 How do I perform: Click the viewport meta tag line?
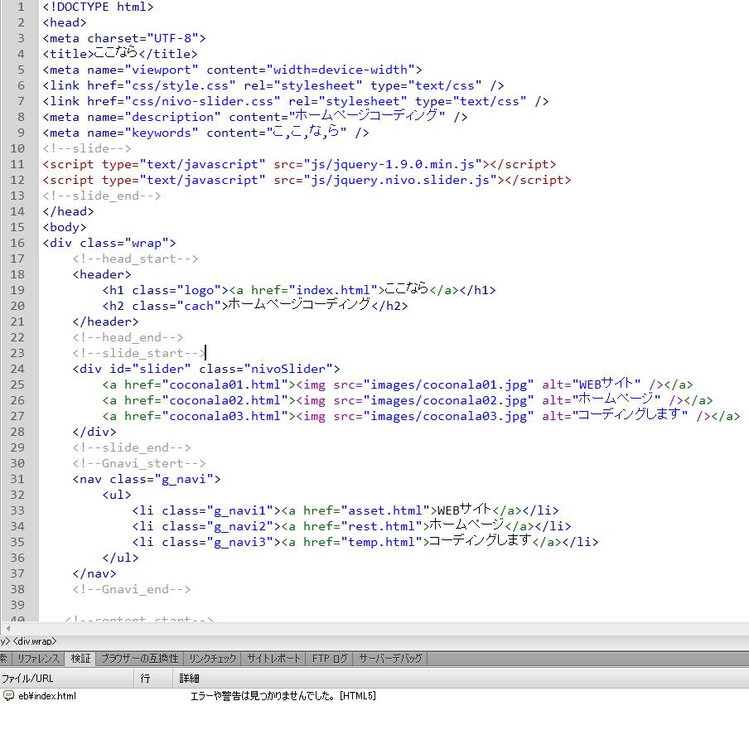(232, 70)
